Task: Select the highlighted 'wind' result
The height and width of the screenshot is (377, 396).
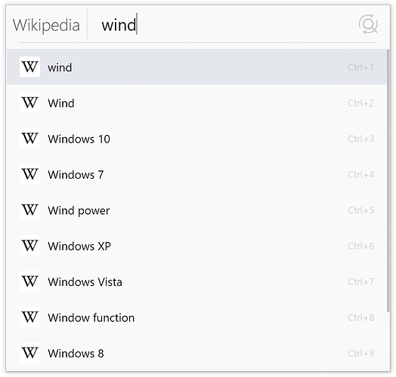Action: coord(196,67)
